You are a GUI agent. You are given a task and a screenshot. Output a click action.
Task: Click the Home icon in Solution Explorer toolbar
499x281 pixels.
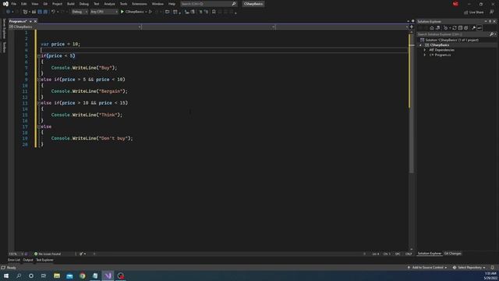coord(432,28)
